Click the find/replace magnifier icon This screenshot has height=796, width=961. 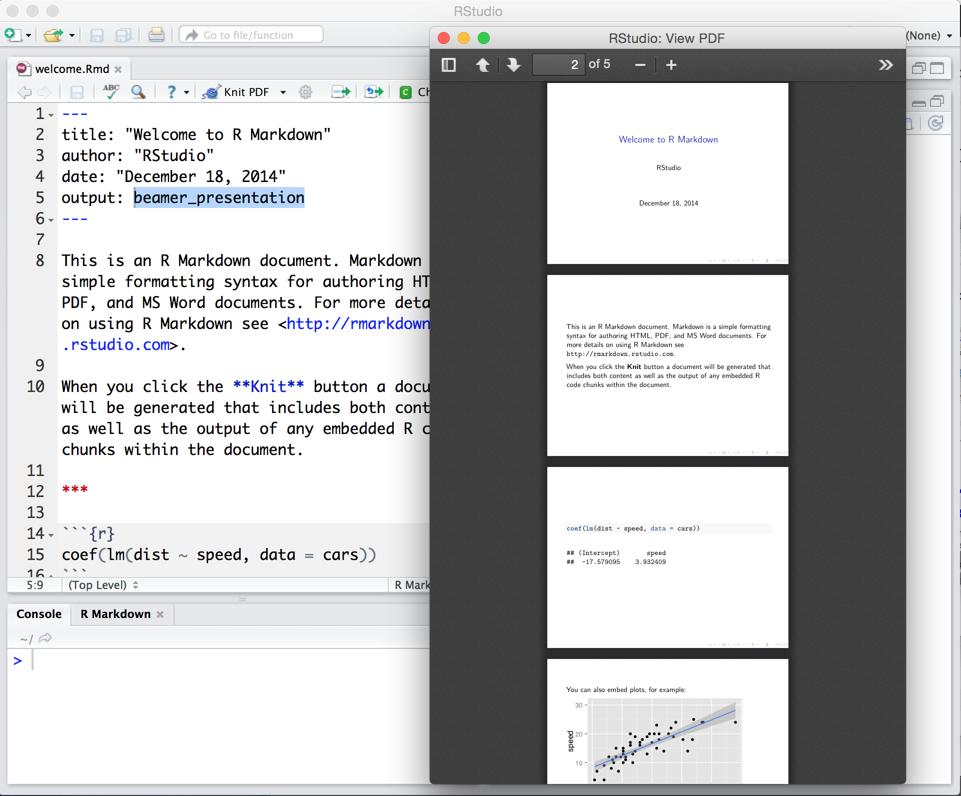point(138,91)
